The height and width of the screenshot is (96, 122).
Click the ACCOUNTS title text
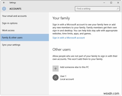click(15, 9)
